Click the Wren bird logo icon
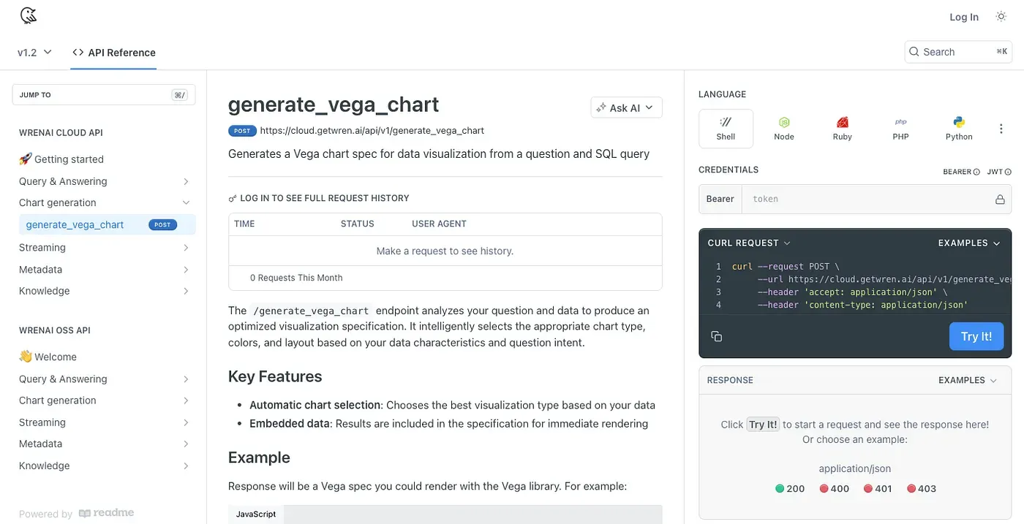Viewport: 1024px width, 524px height. 28,15
